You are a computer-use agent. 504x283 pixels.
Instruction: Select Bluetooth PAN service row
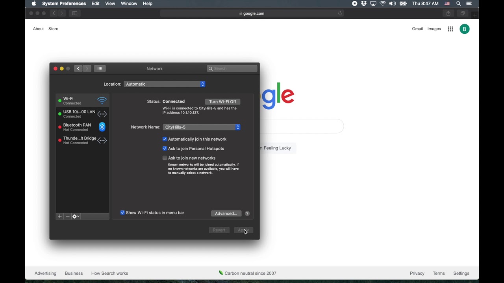(x=82, y=127)
